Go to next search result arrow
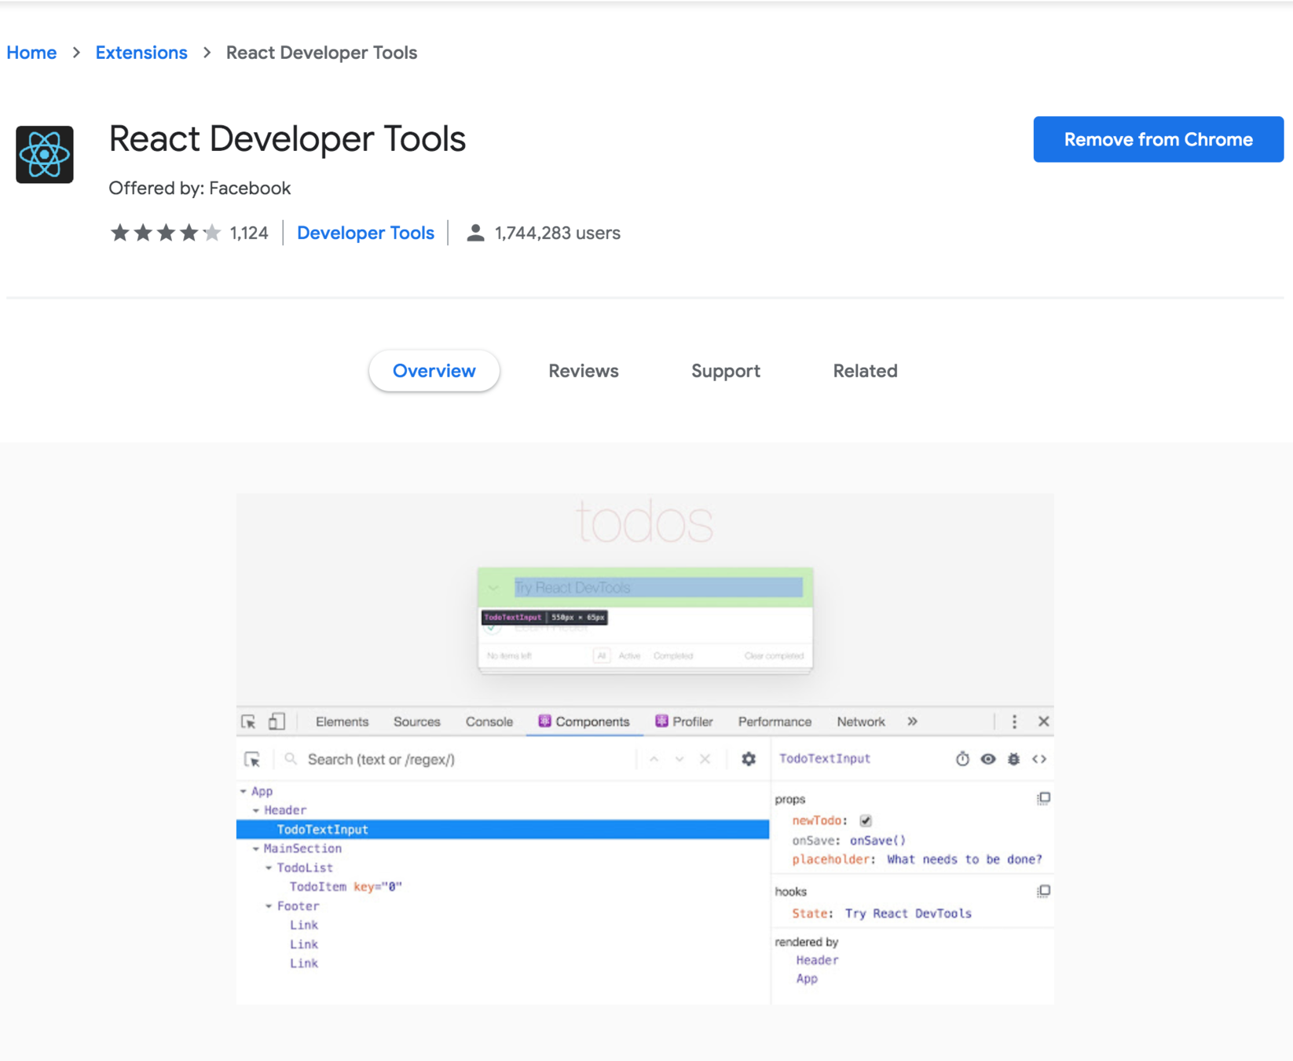This screenshot has height=1061, width=1293. (679, 759)
